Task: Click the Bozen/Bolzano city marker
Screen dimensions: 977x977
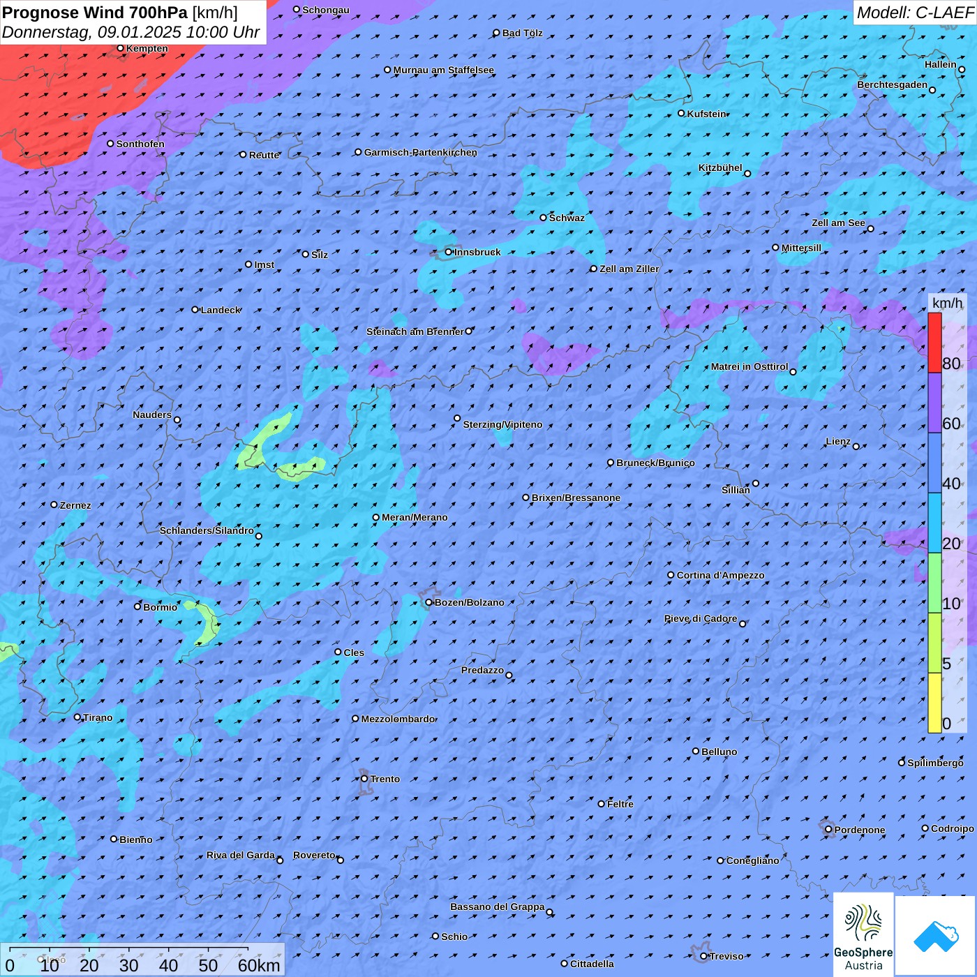Action: (429, 602)
